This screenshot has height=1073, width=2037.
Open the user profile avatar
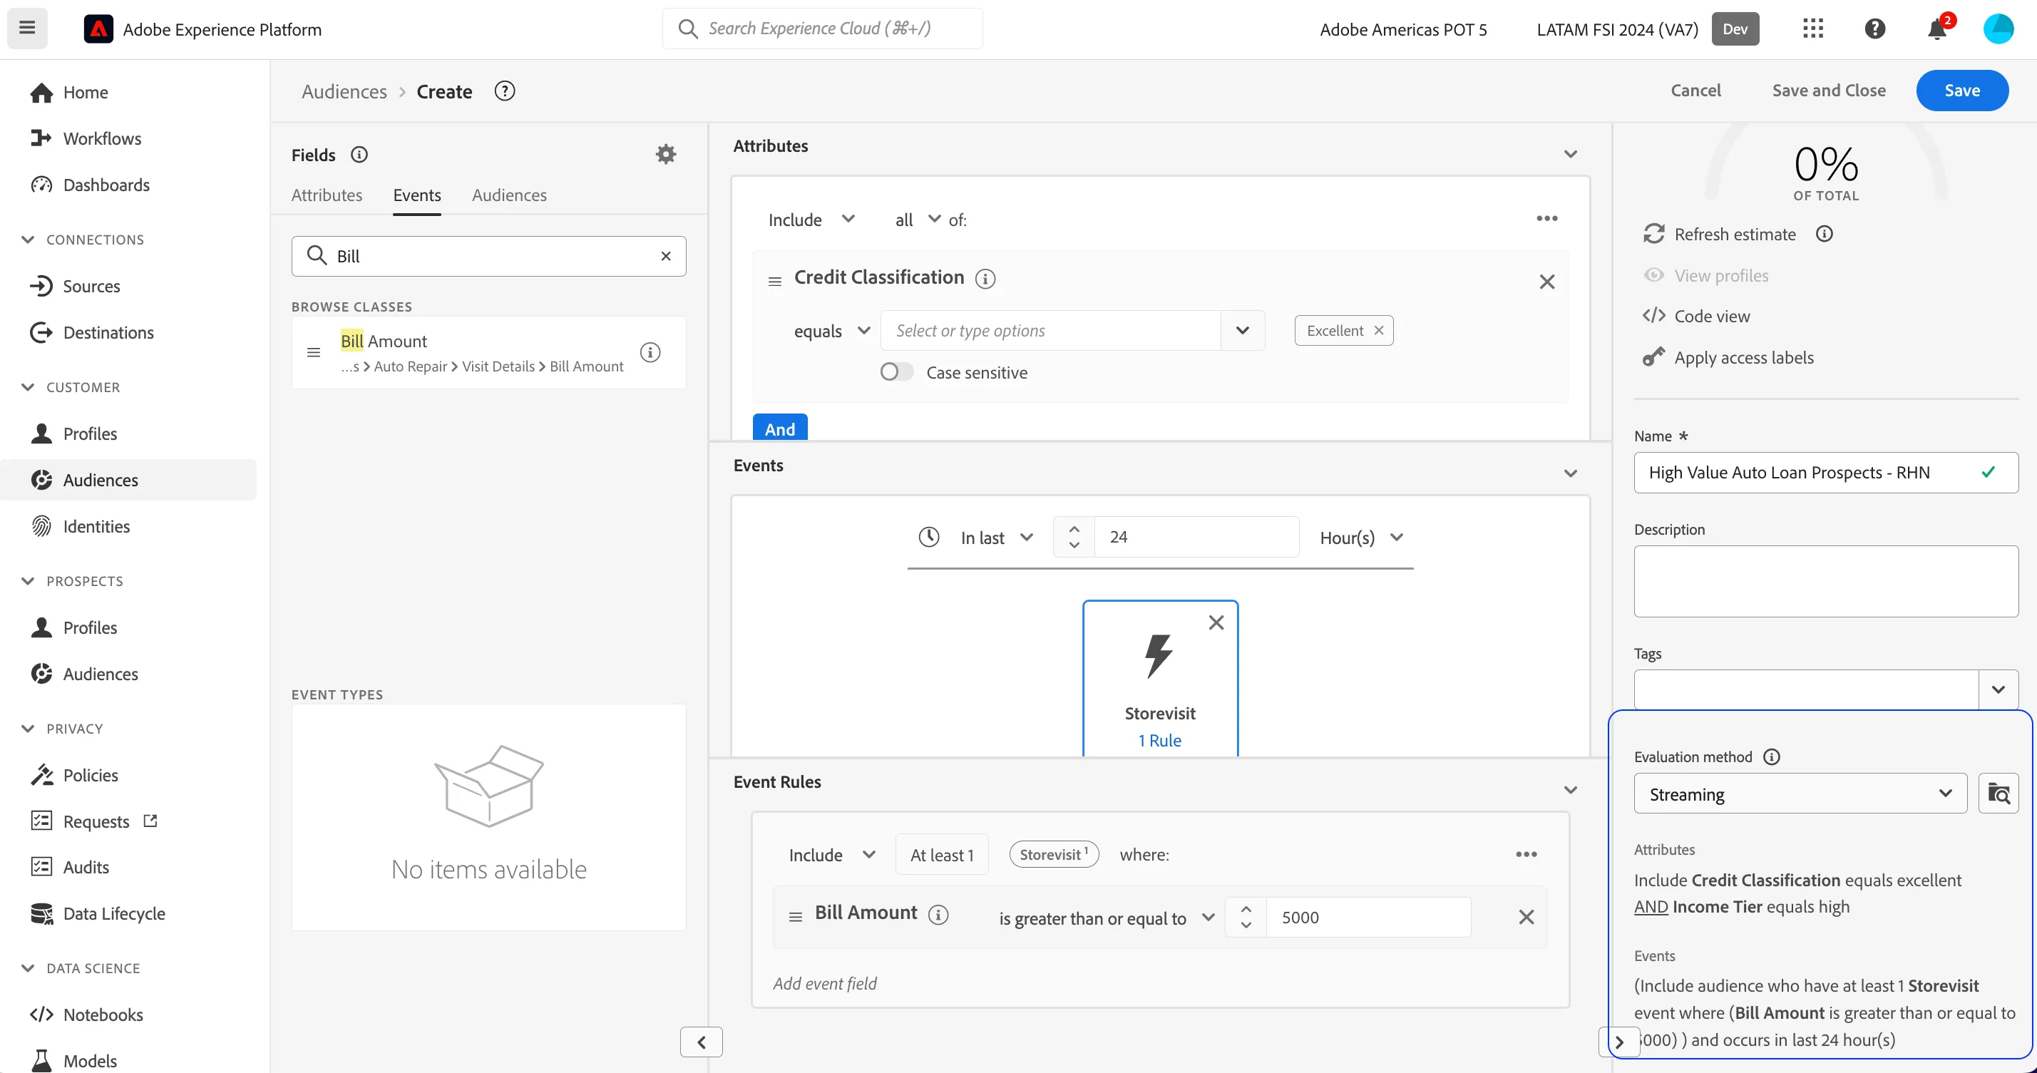click(1998, 29)
